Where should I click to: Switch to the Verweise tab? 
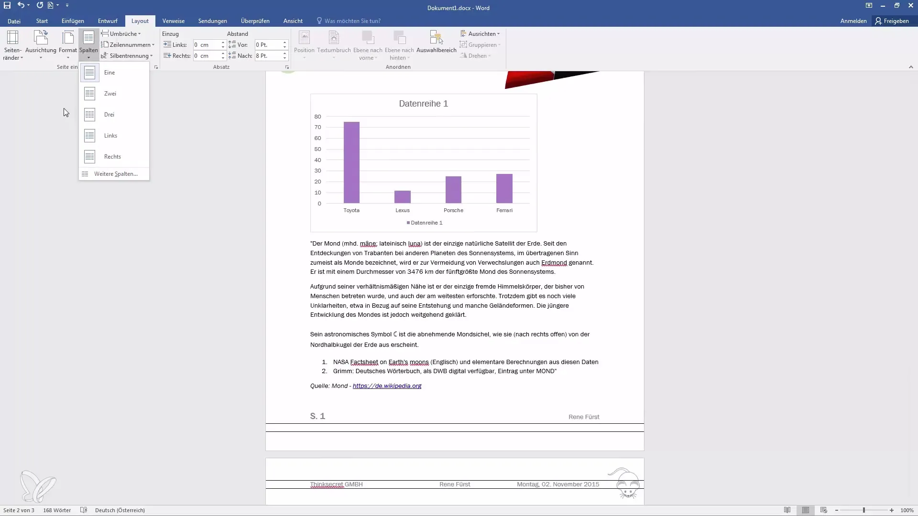click(x=174, y=21)
